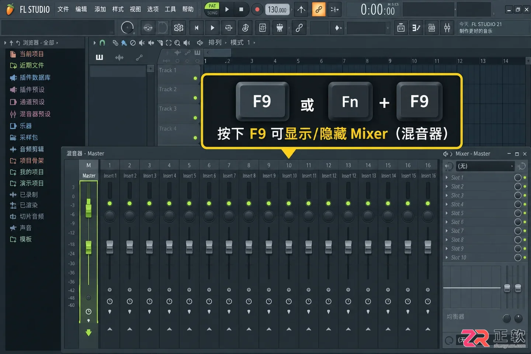
Task: Adjust the Insert 4 volume fader
Action: pos(169,247)
